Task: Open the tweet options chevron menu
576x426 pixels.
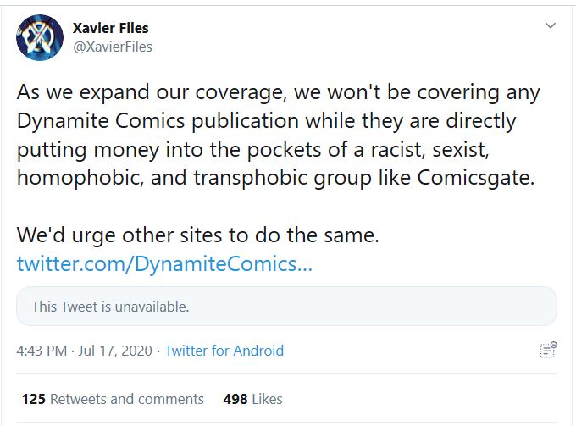Action: [551, 25]
